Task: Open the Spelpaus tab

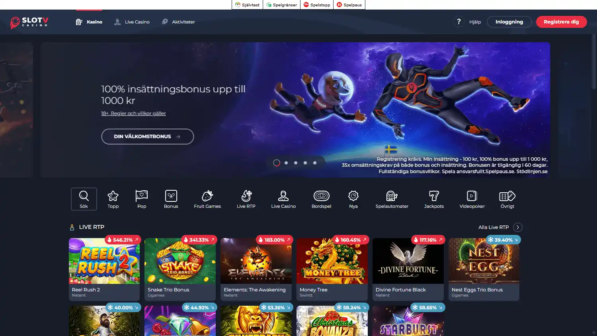Action: 349,5
